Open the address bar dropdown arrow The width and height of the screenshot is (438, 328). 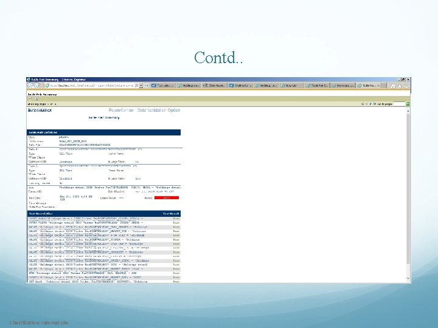141,86
